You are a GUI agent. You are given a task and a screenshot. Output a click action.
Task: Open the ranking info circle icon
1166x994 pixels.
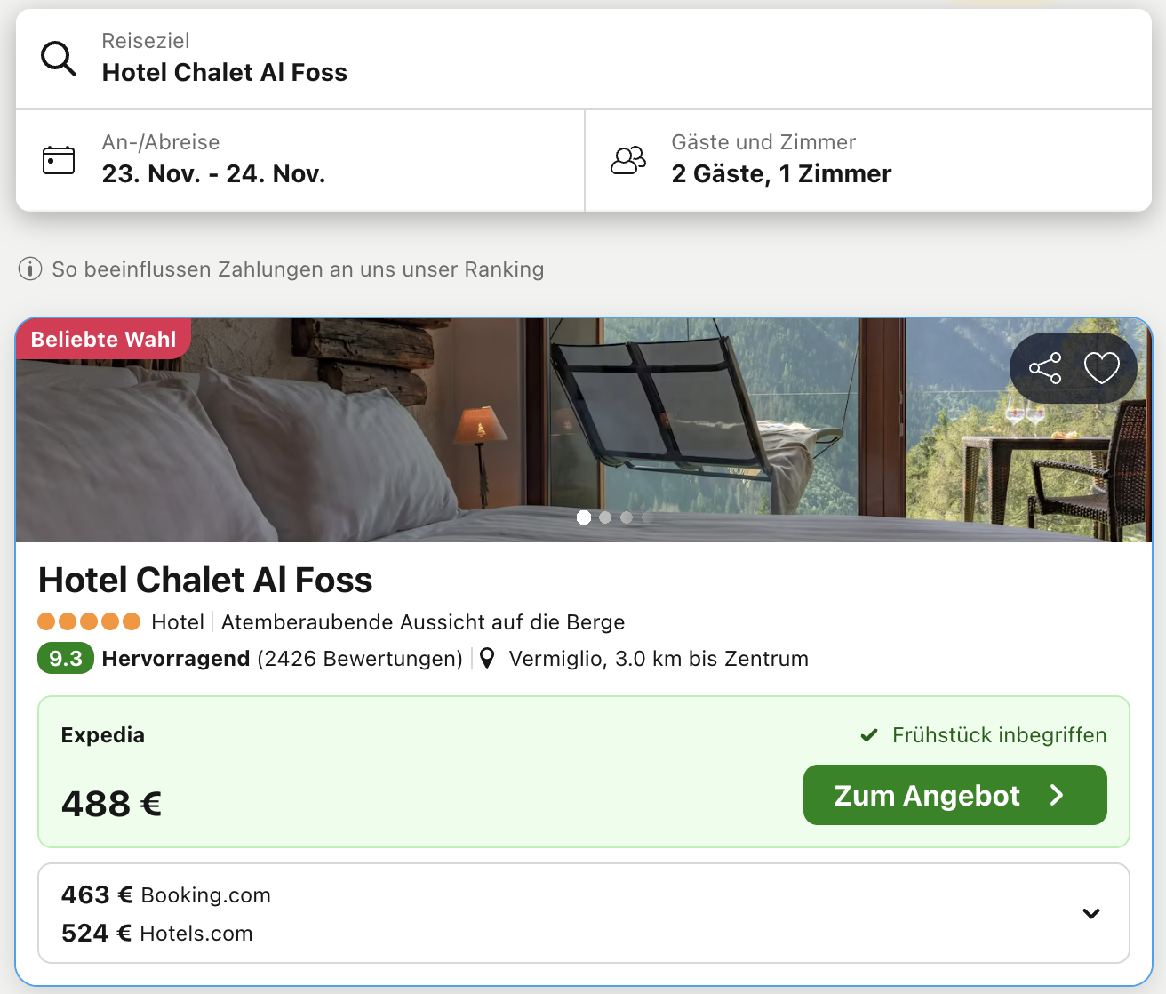pos(30,269)
